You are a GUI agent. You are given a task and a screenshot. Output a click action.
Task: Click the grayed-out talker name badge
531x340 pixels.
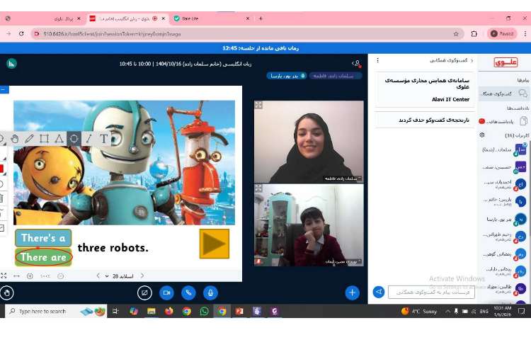click(x=335, y=76)
